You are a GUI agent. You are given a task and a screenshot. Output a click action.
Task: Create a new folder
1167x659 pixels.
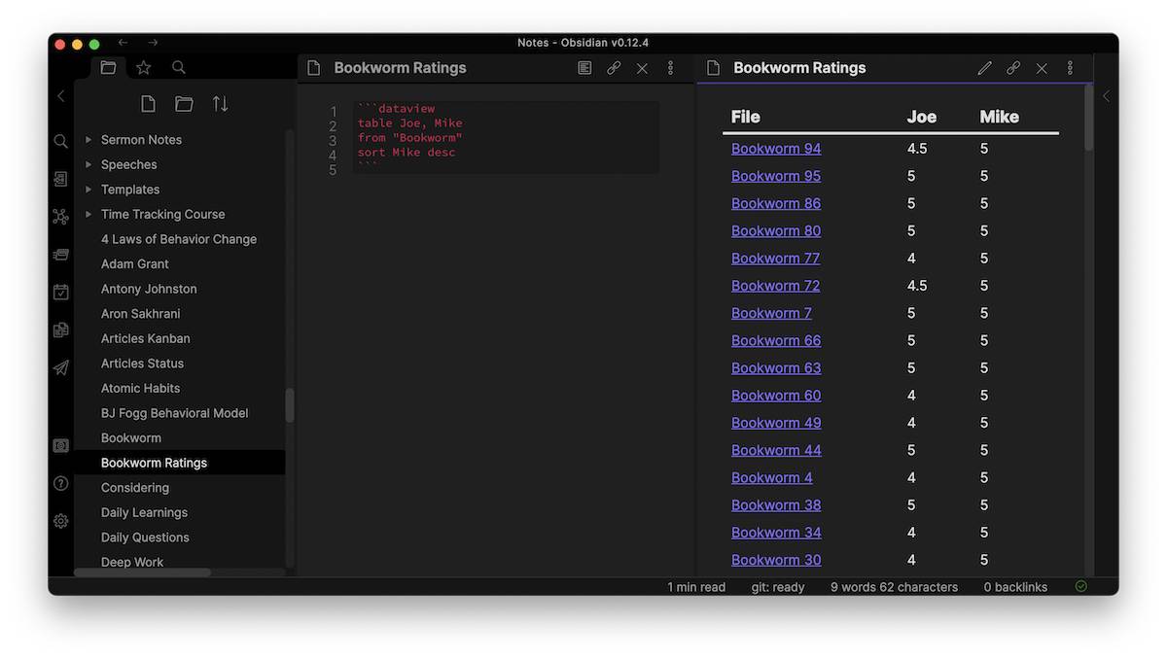pos(184,103)
